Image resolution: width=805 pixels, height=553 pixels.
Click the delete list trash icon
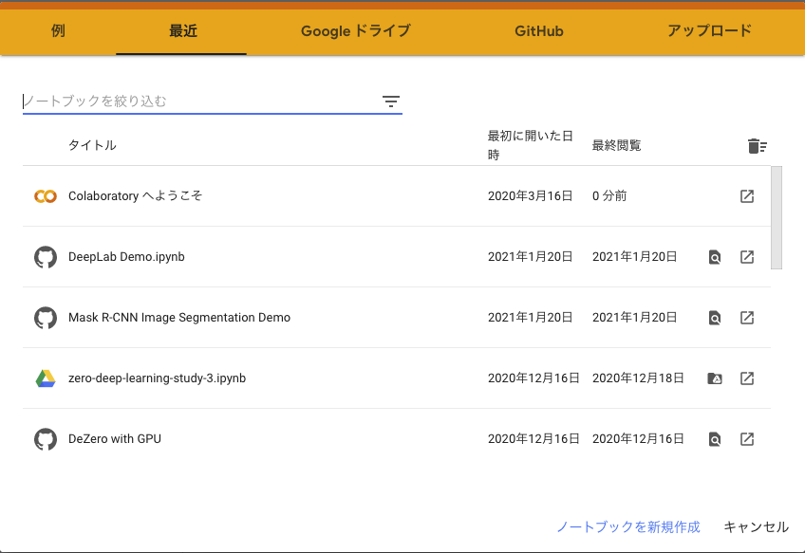pos(757,145)
